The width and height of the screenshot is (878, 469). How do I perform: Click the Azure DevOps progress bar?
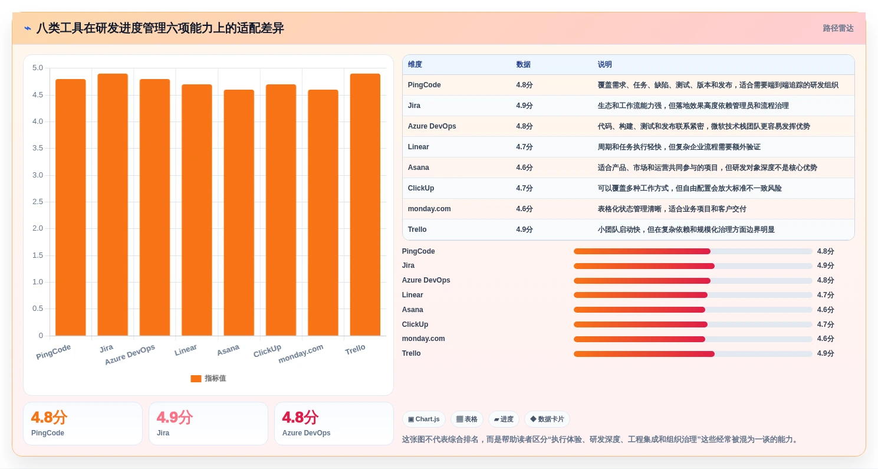693,281
